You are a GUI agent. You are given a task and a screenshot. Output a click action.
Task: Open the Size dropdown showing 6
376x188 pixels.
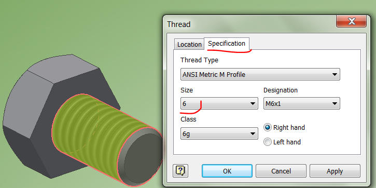pos(219,103)
